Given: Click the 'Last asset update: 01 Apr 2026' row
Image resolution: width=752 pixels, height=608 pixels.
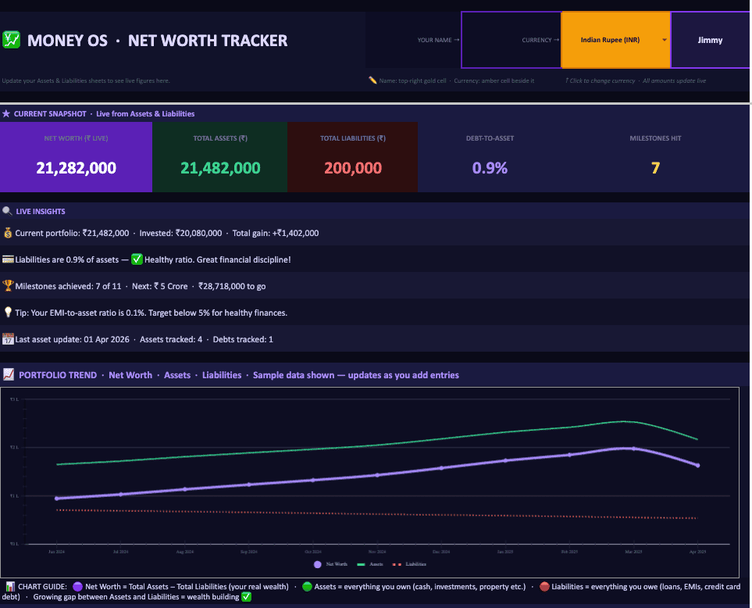Looking at the screenshot, I should 375,339.
